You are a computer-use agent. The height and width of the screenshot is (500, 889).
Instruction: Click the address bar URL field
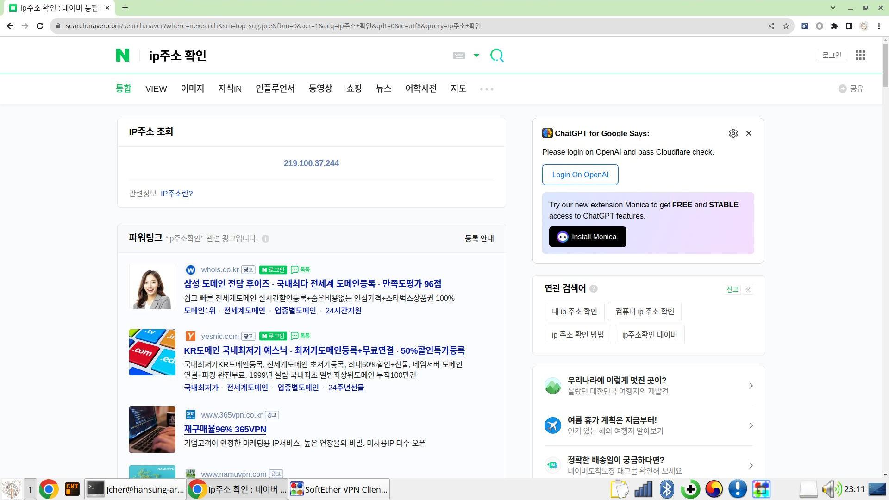coord(407,26)
